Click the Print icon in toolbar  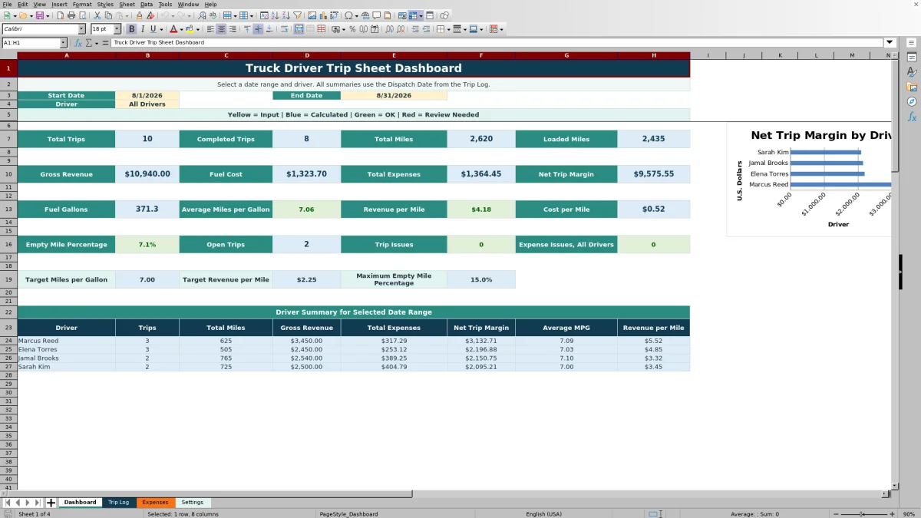click(71, 15)
